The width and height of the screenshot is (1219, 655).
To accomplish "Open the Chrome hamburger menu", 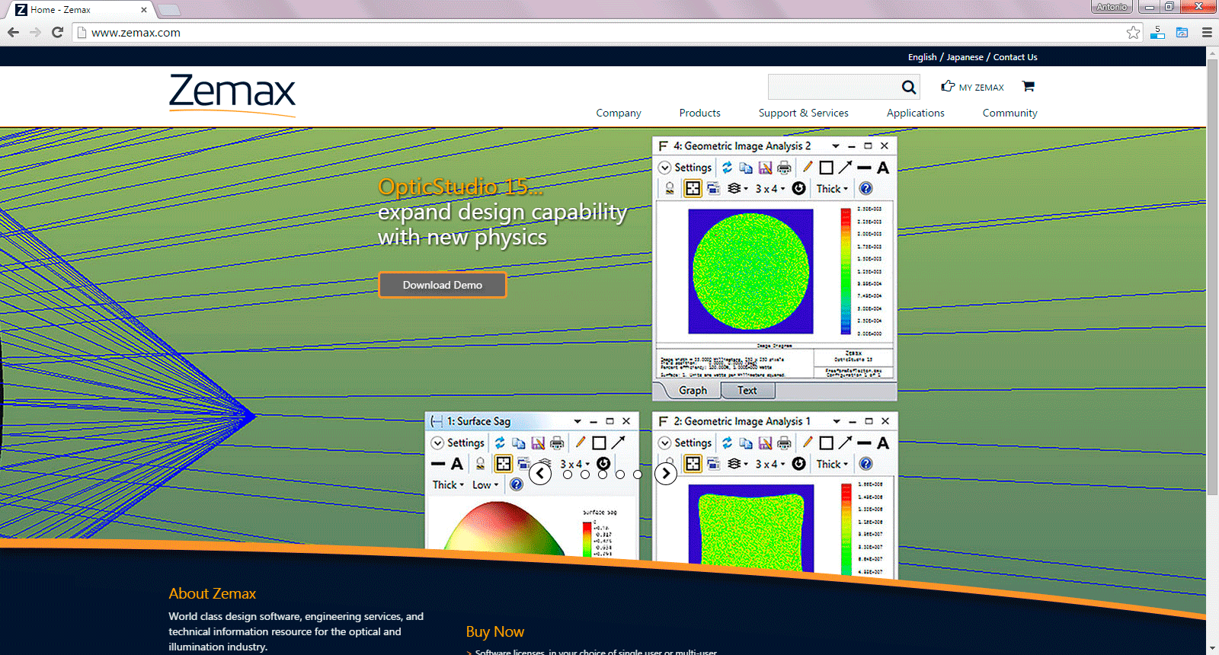I will (x=1207, y=32).
